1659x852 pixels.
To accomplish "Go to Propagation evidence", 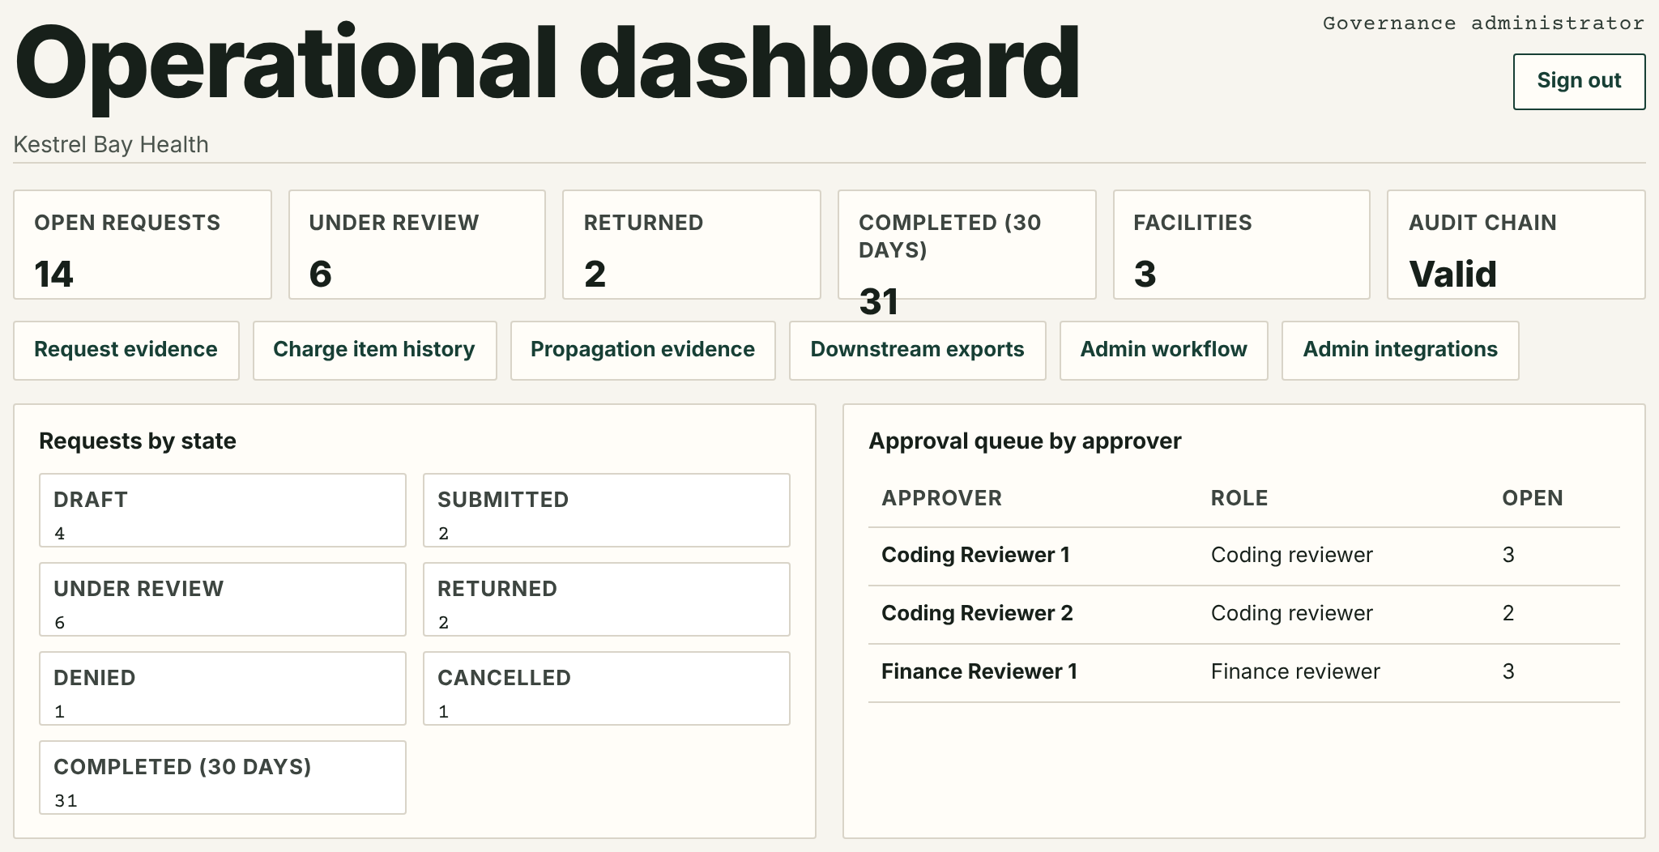I will (642, 350).
